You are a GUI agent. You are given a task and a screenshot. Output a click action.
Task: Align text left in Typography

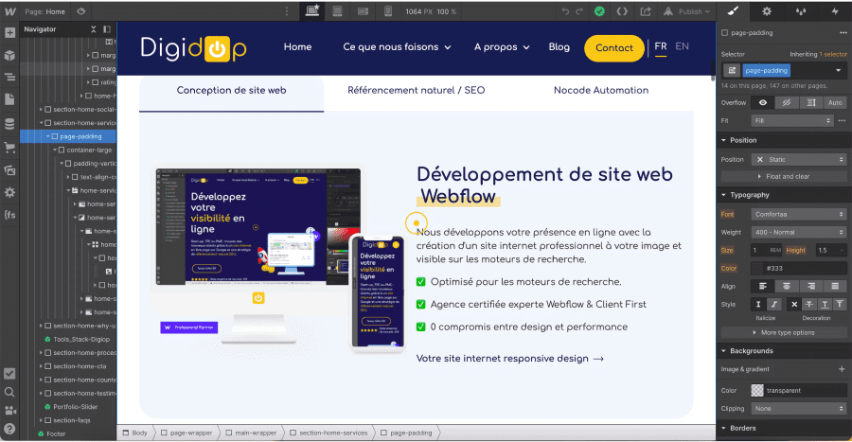point(763,286)
